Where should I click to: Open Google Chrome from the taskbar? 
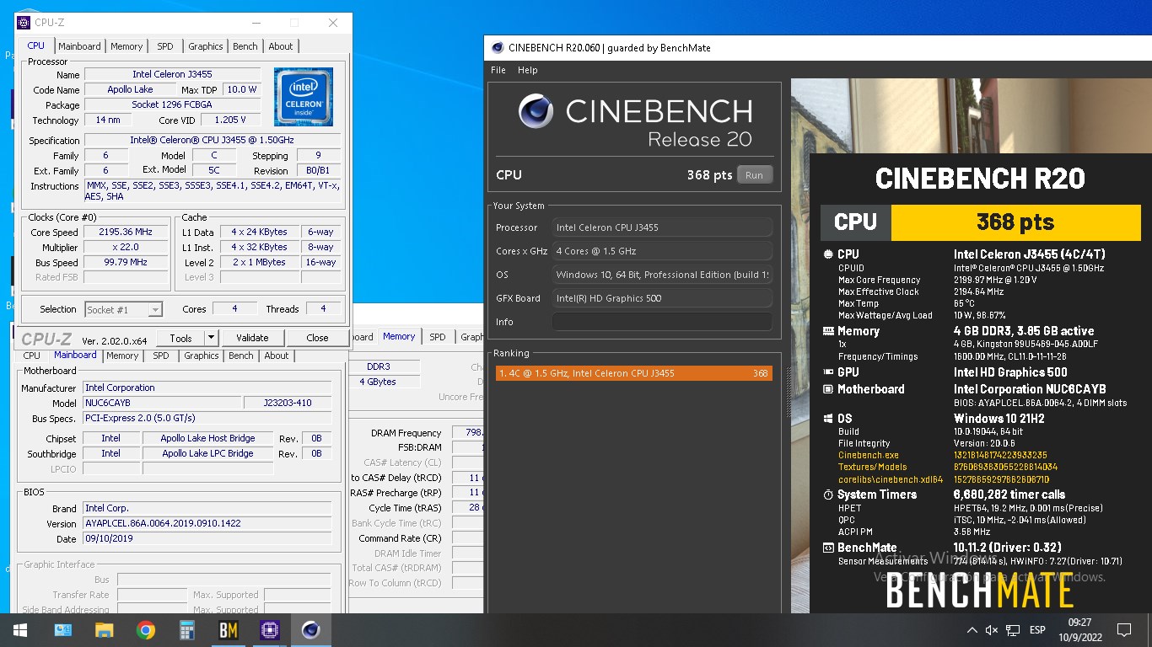coord(146,630)
